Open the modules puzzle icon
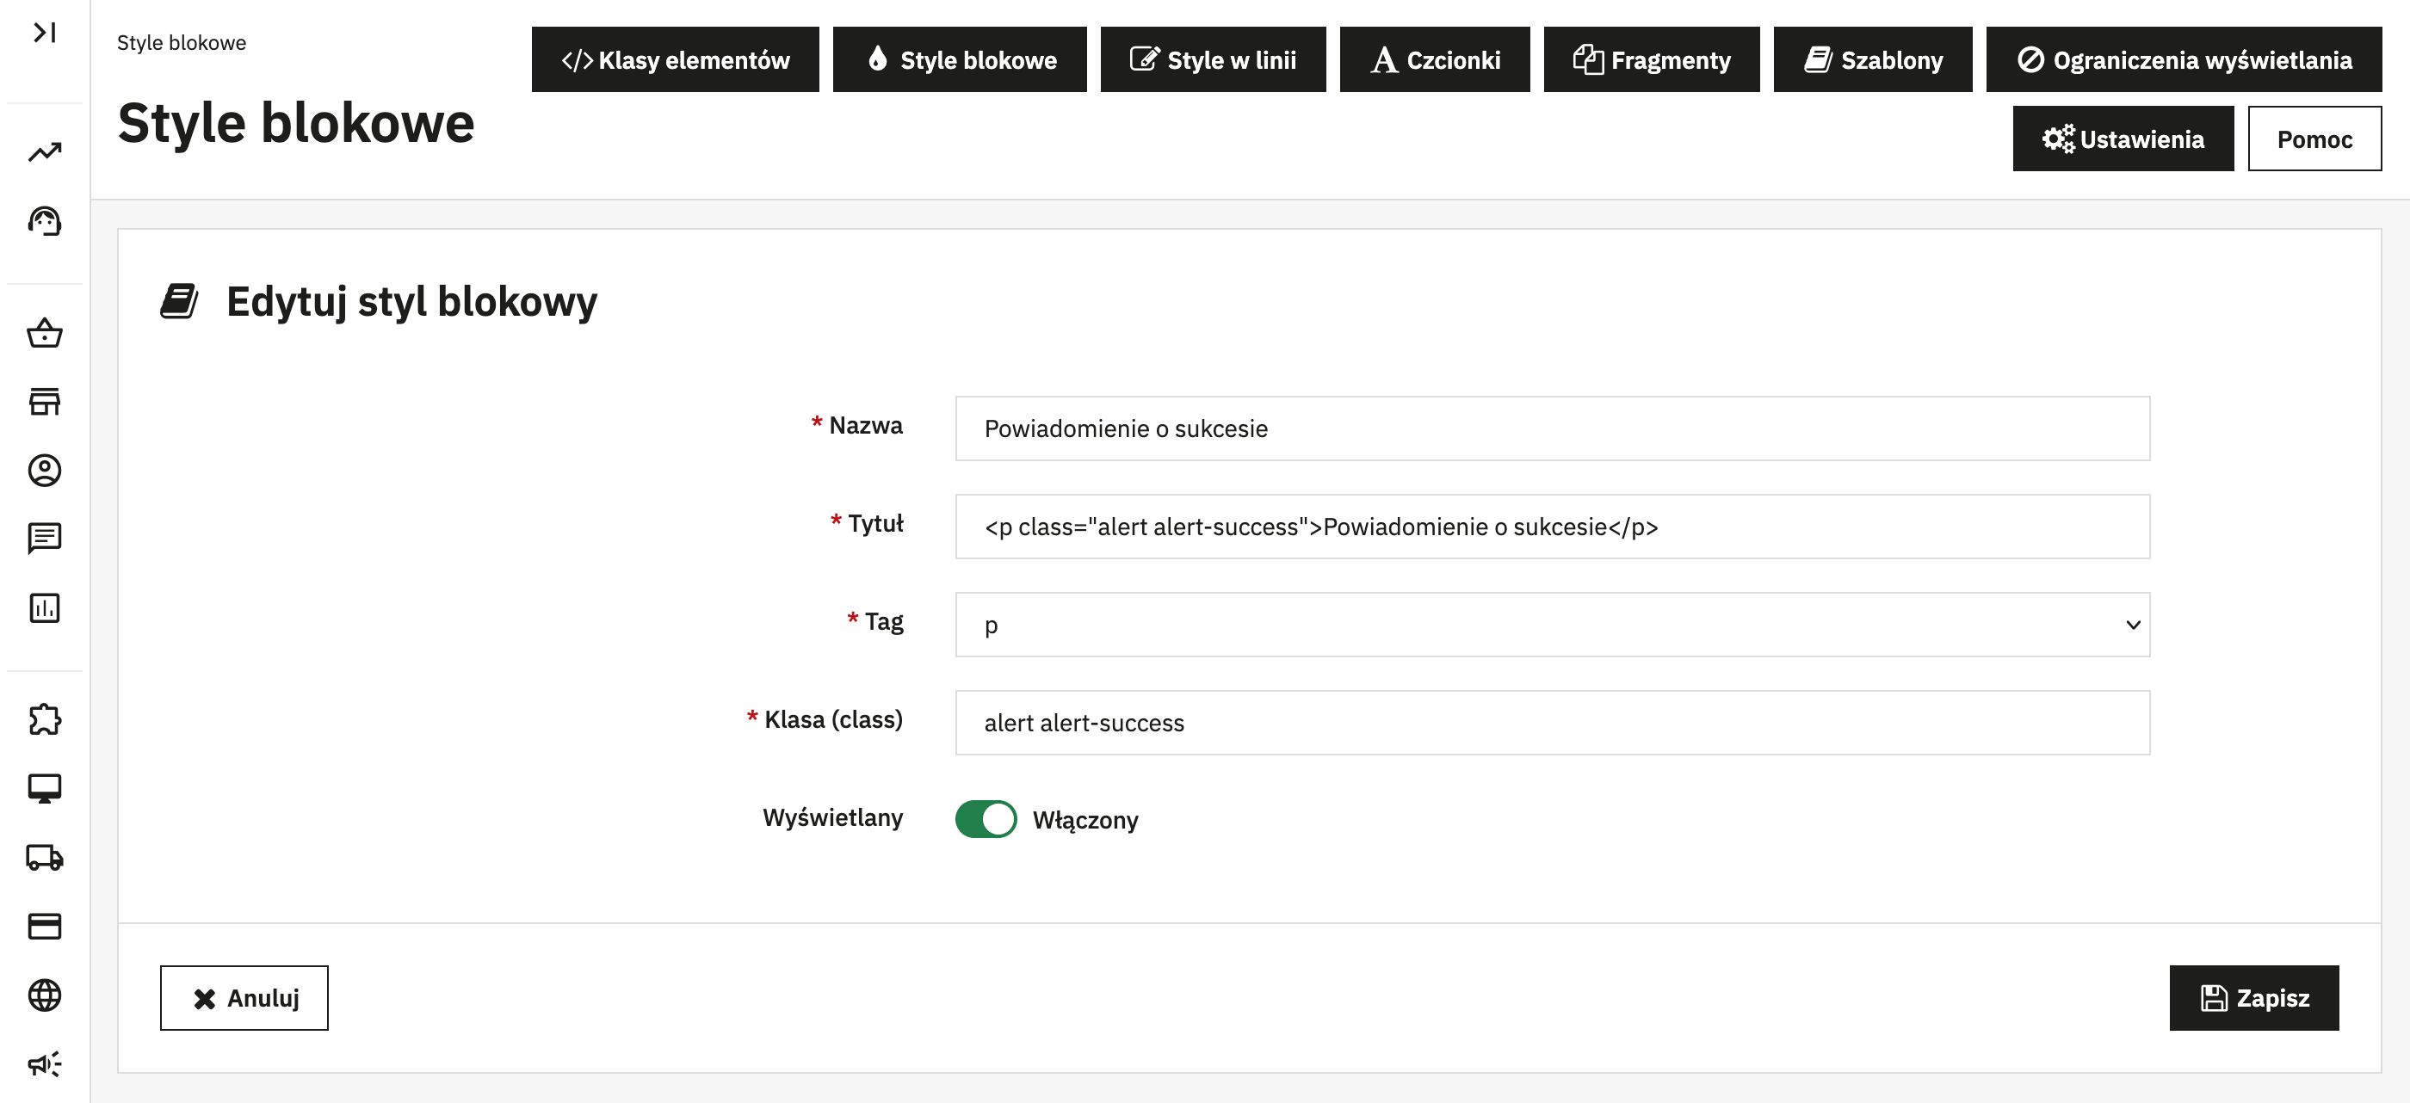 pyautogui.click(x=44, y=719)
